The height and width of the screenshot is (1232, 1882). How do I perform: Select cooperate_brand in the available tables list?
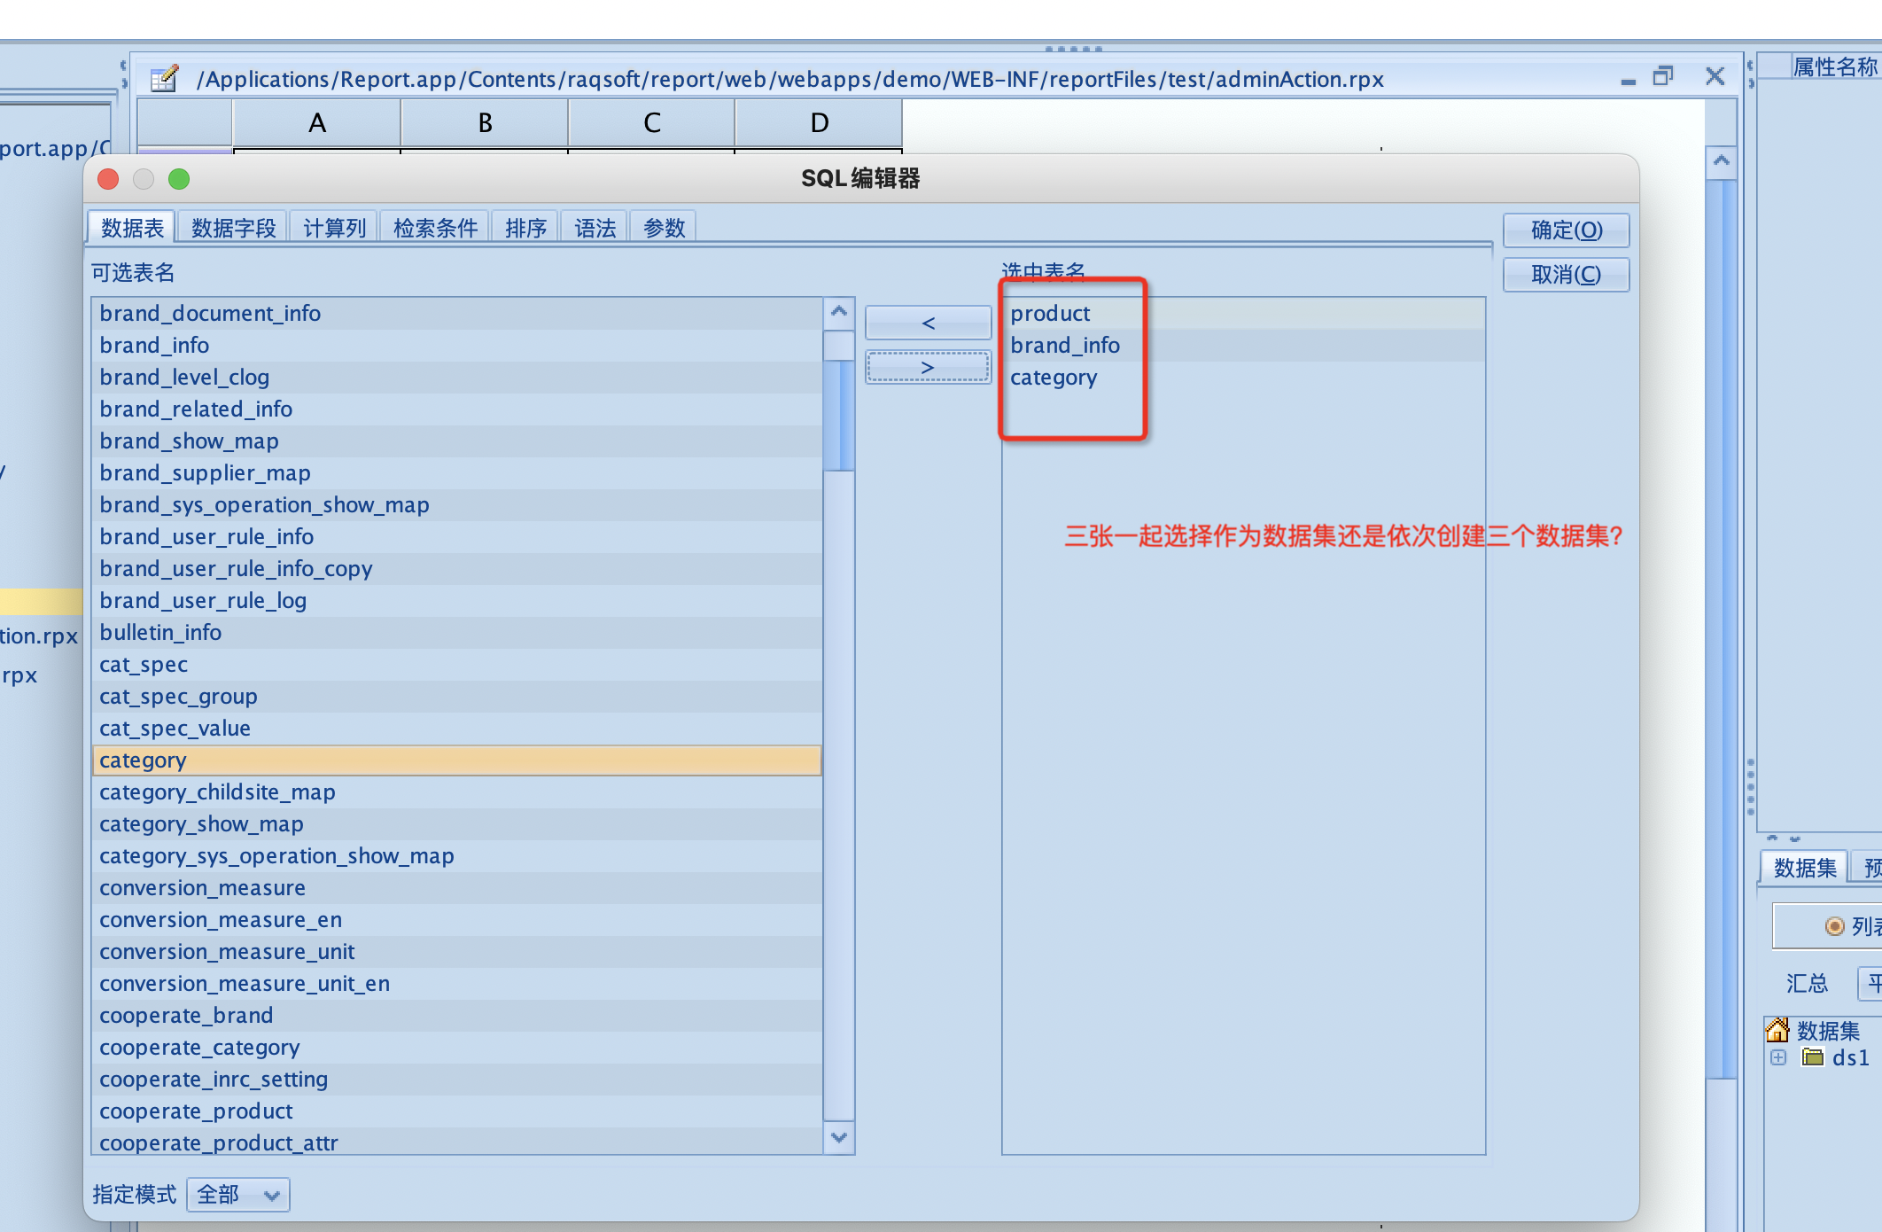click(x=186, y=1015)
